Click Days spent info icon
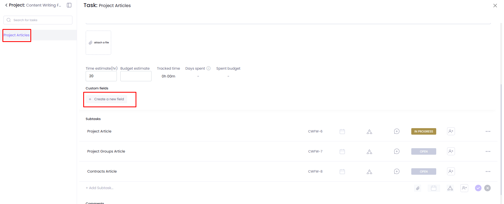 [208, 69]
